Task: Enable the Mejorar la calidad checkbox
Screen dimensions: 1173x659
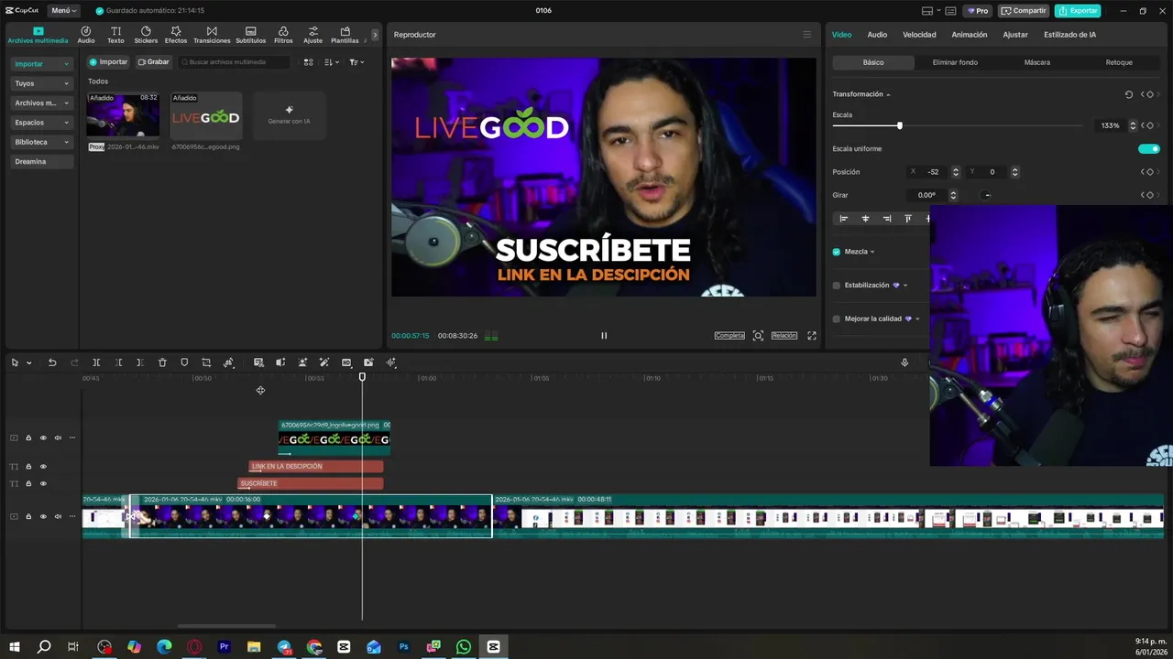Action: click(x=837, y=319)
